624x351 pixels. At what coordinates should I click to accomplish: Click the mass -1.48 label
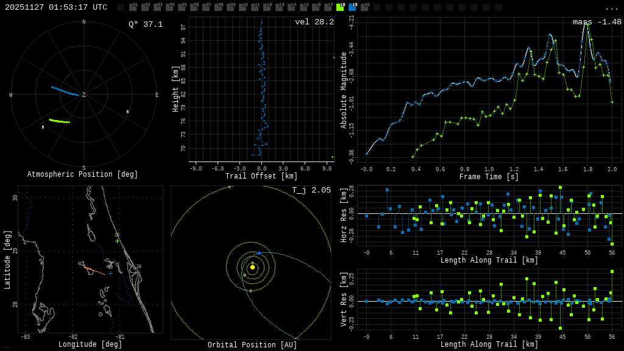[597, 22]
